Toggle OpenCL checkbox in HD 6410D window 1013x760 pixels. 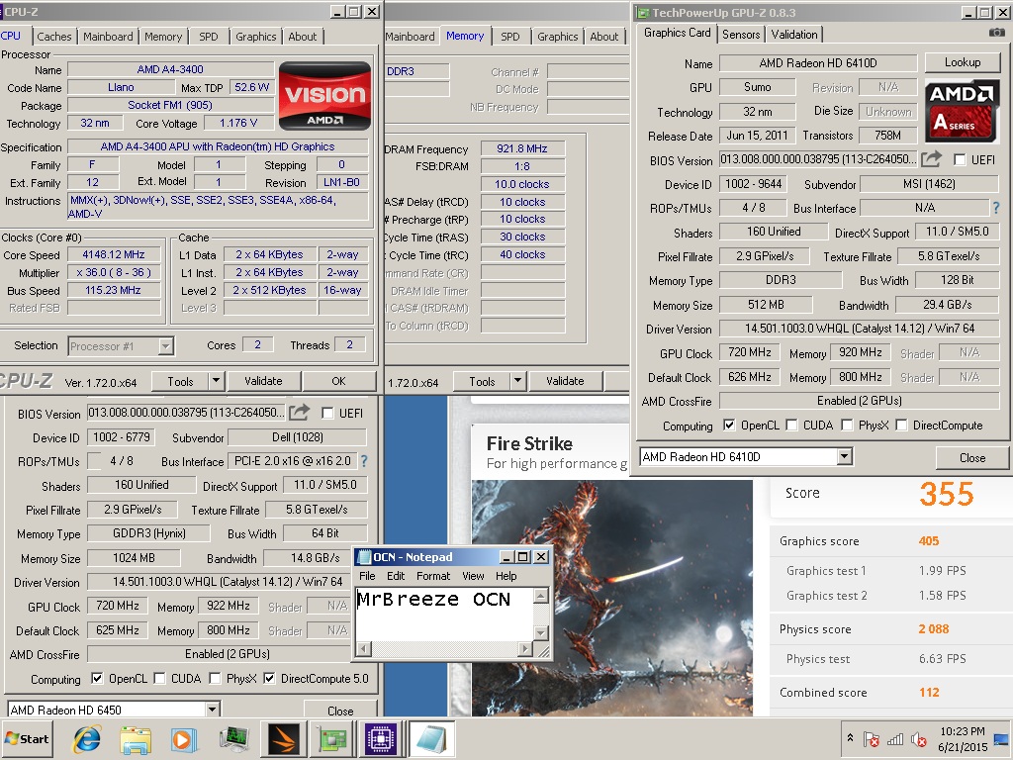729,425
